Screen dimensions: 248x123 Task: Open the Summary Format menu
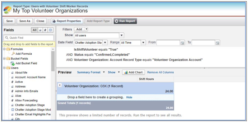point(91,72)
